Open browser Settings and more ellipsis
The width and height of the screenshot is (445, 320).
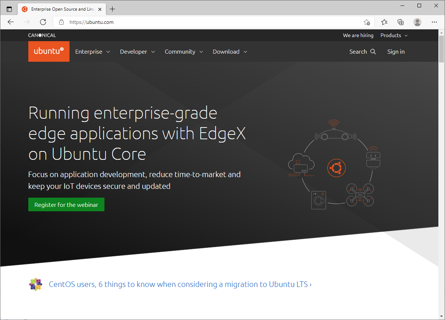point(434,22)
